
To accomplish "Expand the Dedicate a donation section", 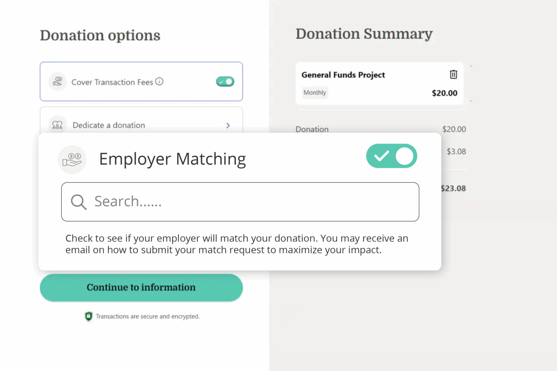I will click(x=228, y=125).
